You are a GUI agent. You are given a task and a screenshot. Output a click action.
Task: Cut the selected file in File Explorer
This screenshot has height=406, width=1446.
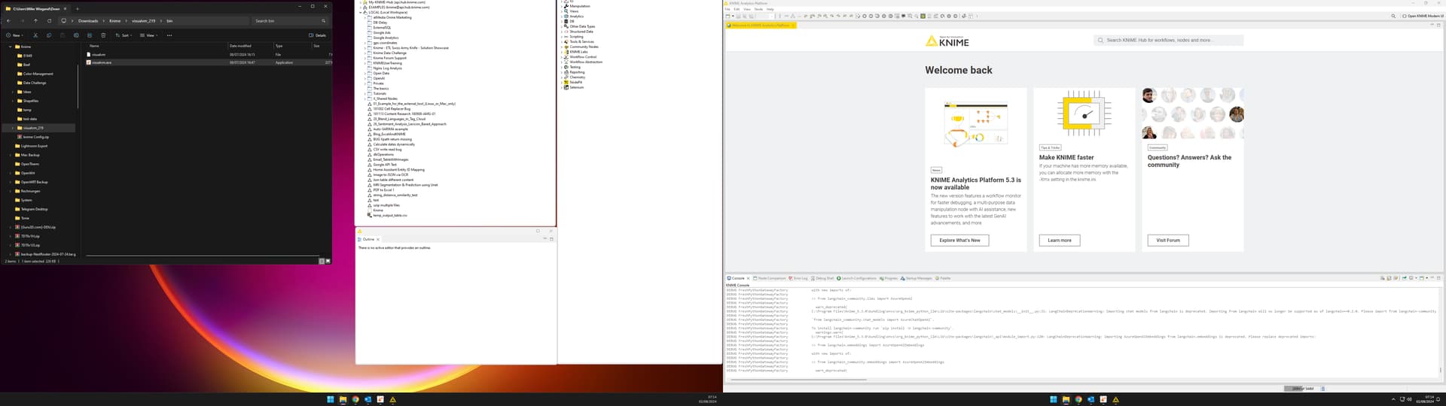[35, 35]
